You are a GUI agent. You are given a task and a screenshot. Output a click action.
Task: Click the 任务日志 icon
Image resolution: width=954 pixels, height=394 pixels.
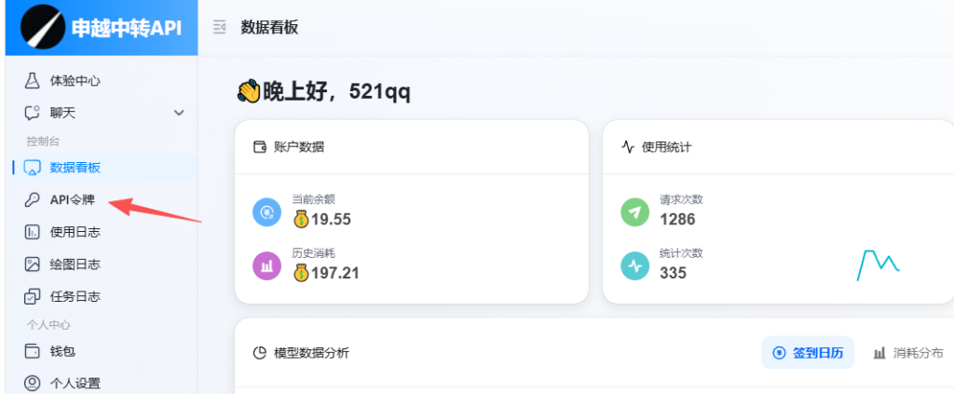[33, 296]
